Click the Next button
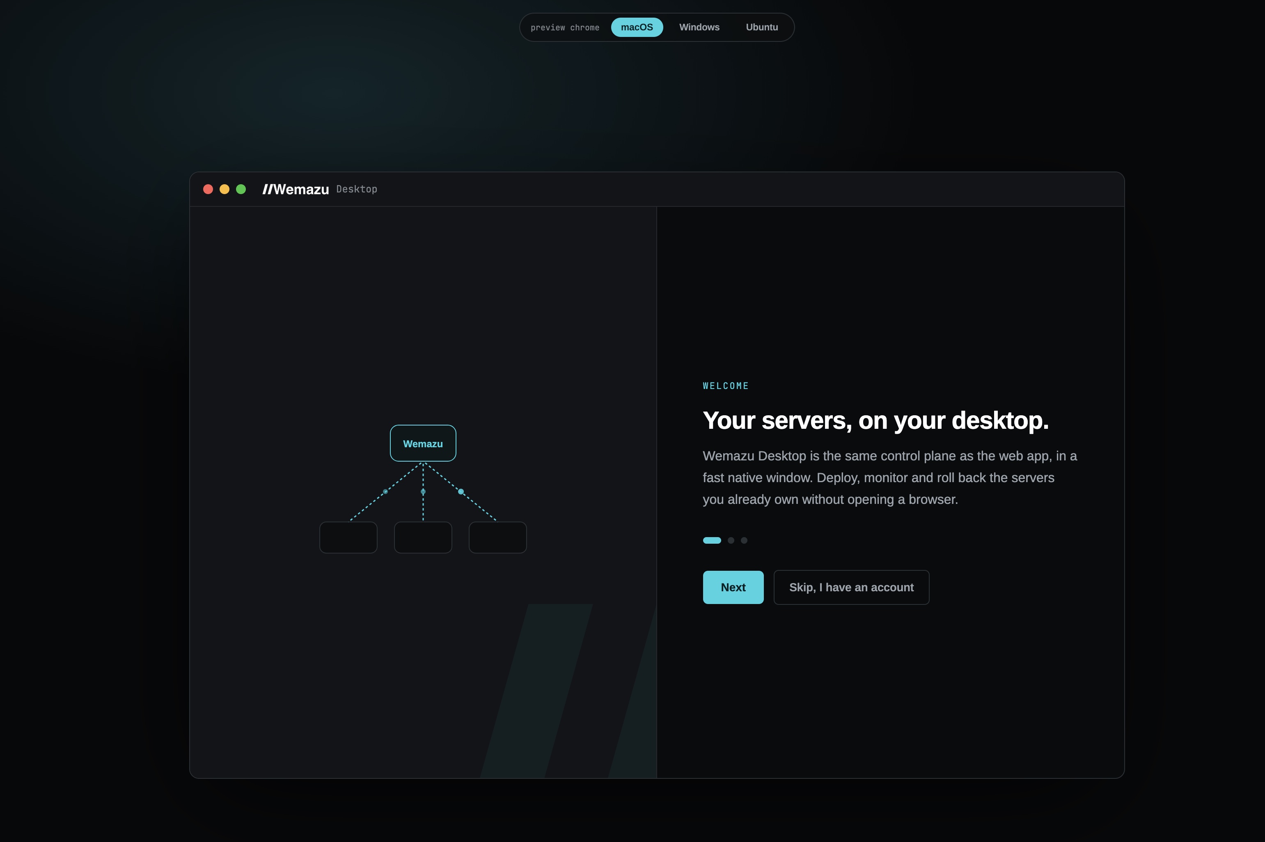The height and width of the screenshot is (842, 1265). point(733,587)
